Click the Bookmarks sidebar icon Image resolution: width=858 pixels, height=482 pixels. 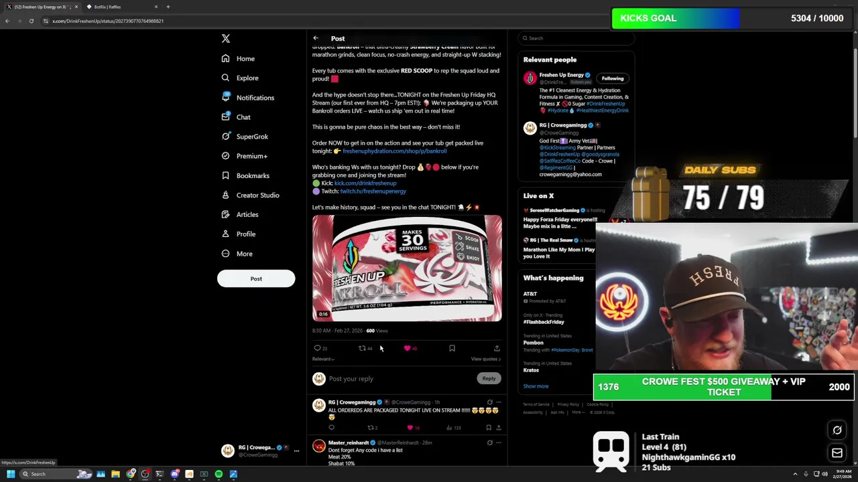pyautogui.click(x=225, y=175)
